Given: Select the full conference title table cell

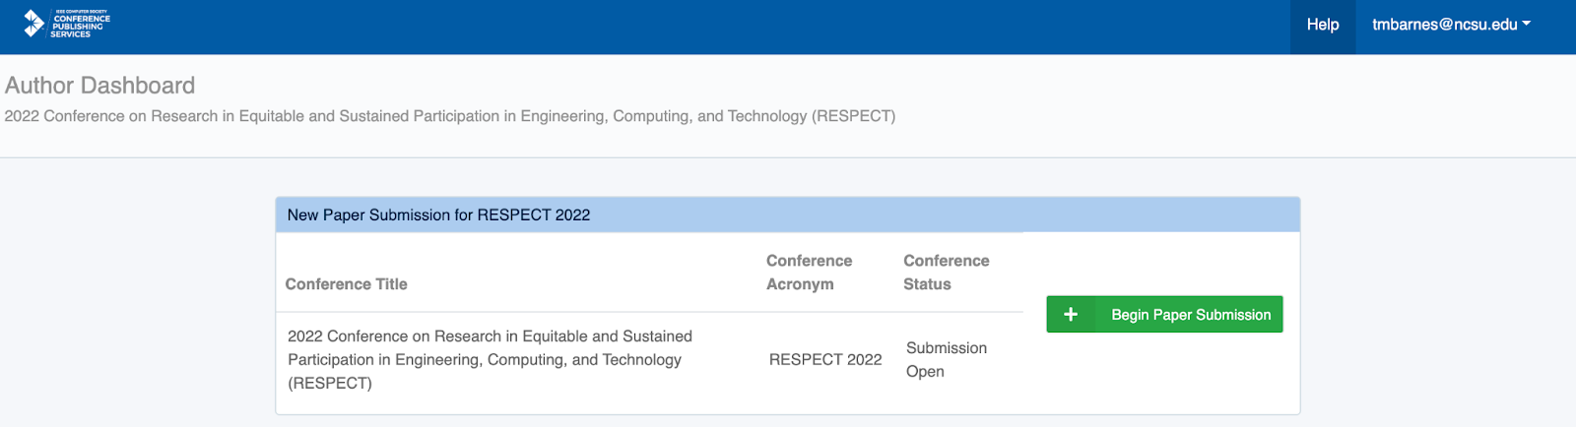Looking at the screenshot, I should click(490, 360).
